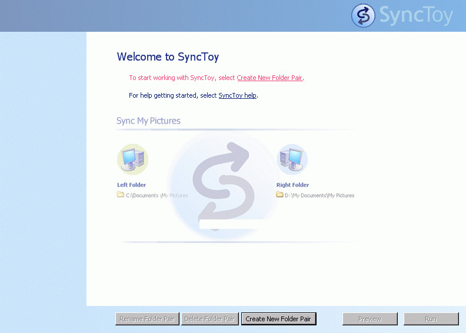Select the 'Sync My Pictures' heading
Viewport: 466px width, 333px height.
pos(148,121)
